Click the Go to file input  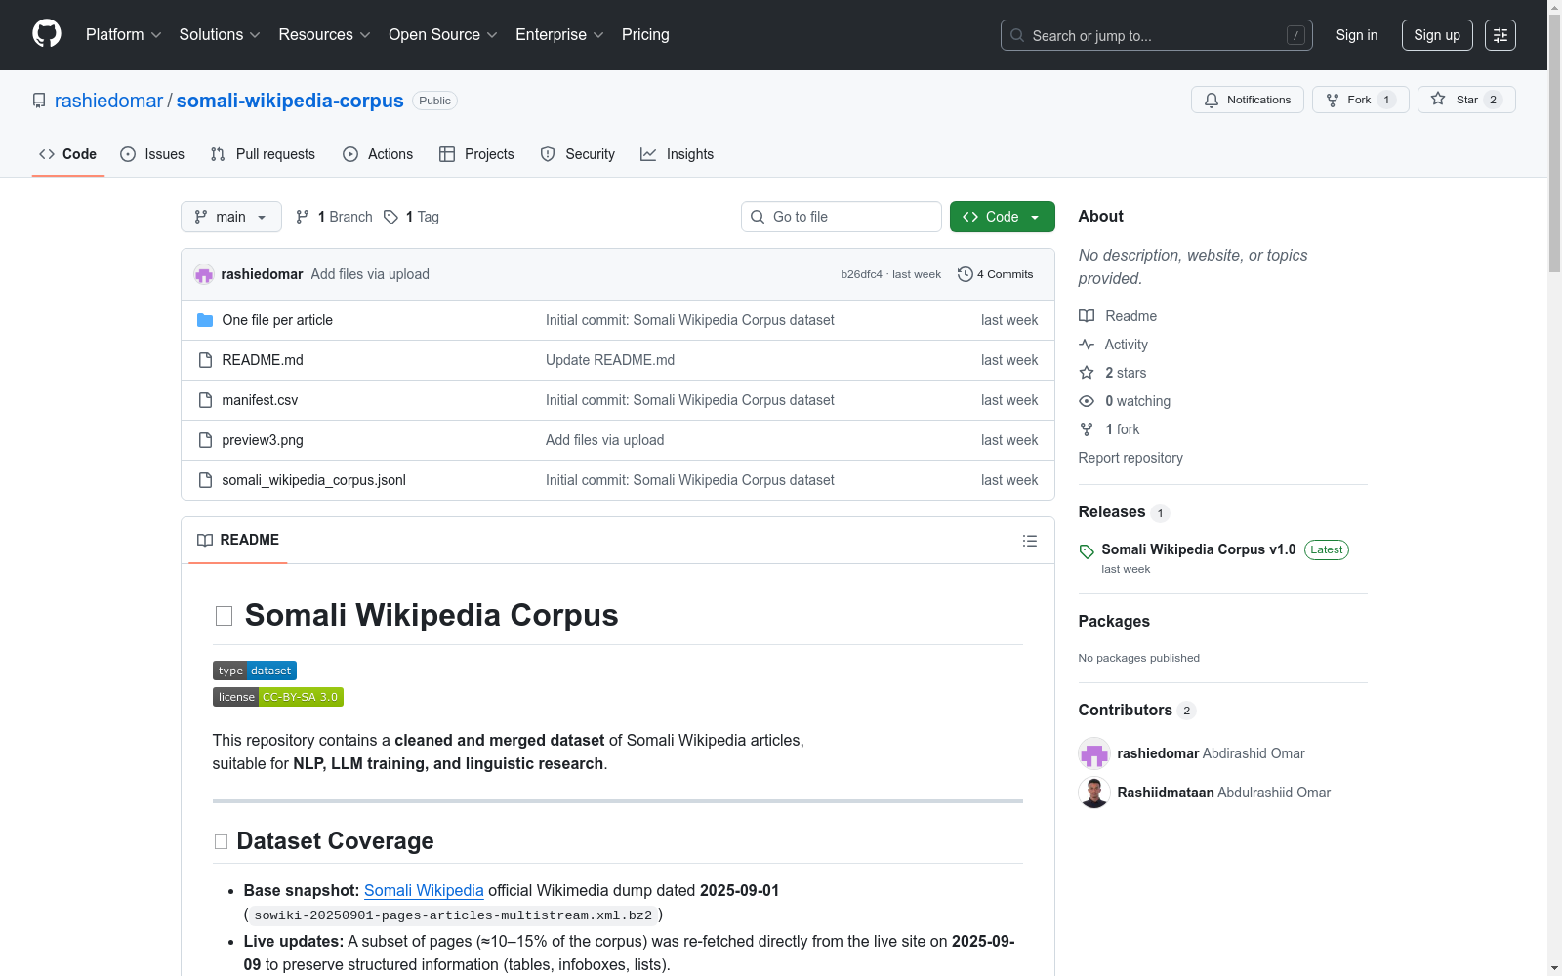pyautogui.click(x=842, y=217)
